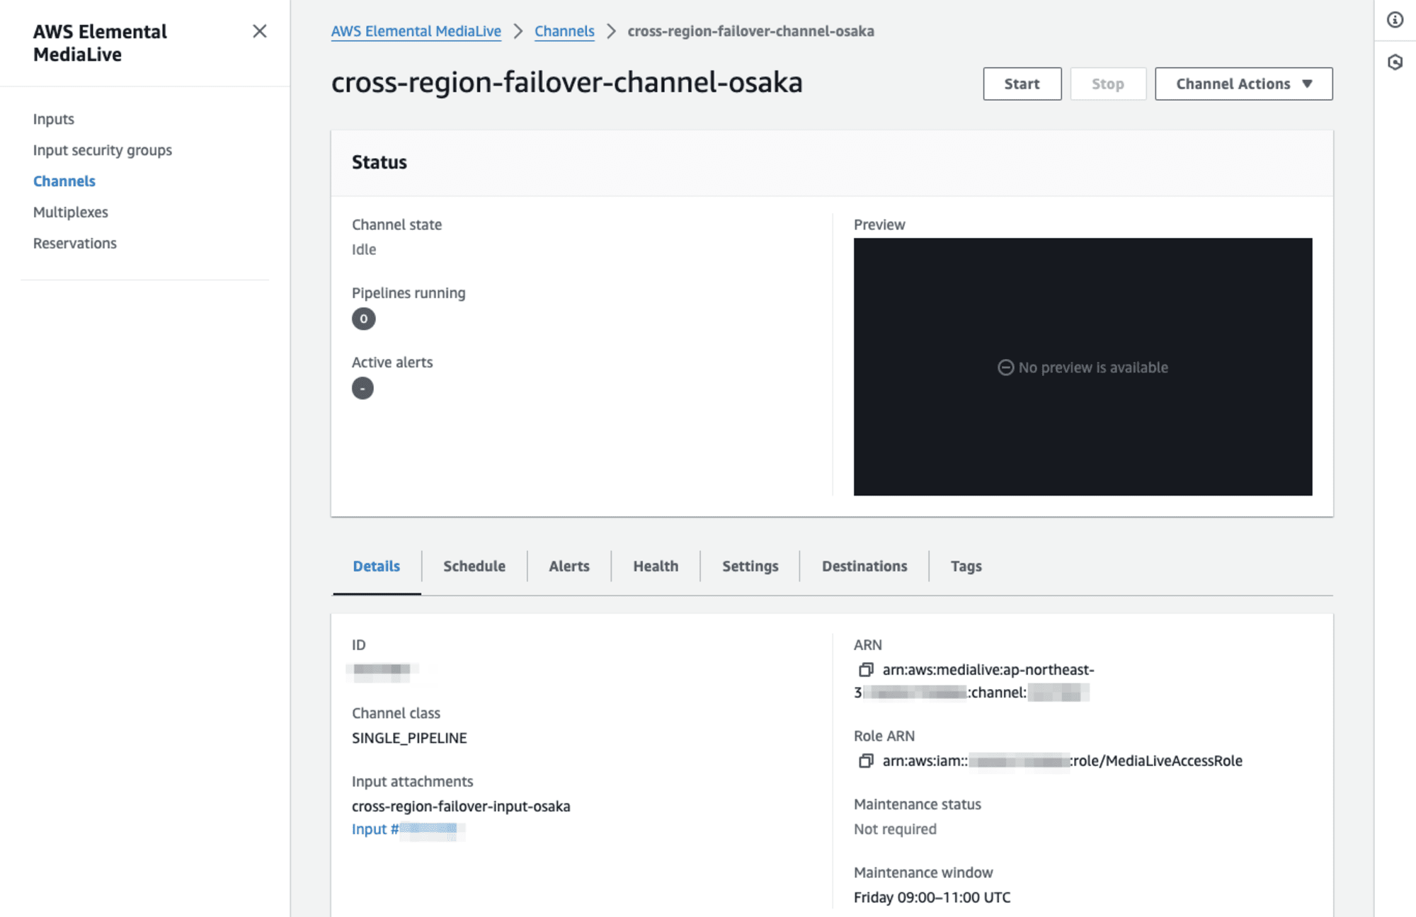Copy the Role ARN

click(x=866, y=761)
